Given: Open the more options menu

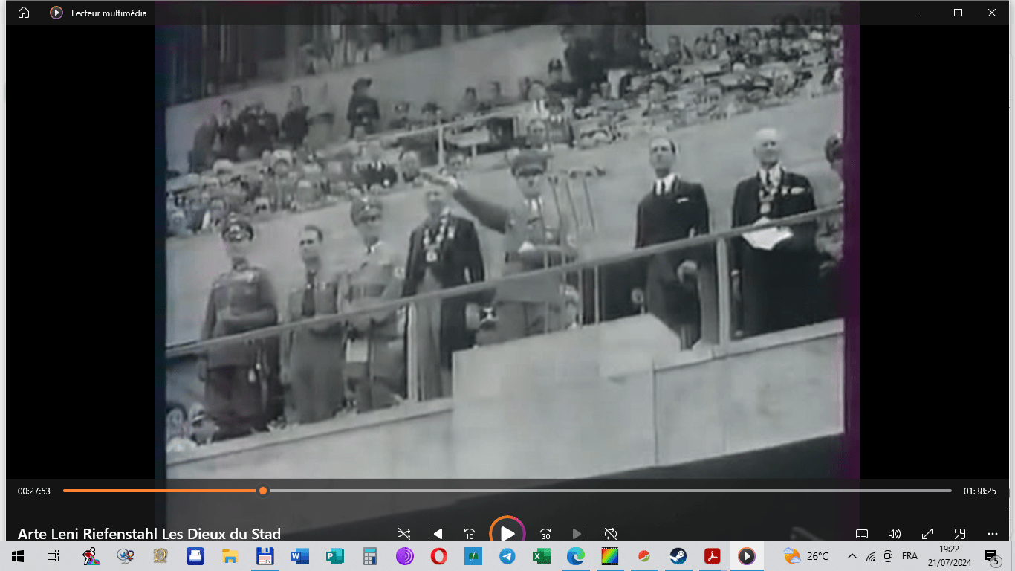Looking at the screenshot, I should click(993, 534).
